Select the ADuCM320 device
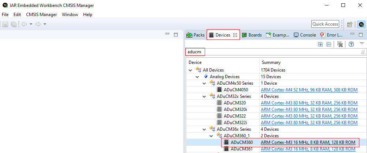Screen dimensions: 367x153 coord(235,103)
